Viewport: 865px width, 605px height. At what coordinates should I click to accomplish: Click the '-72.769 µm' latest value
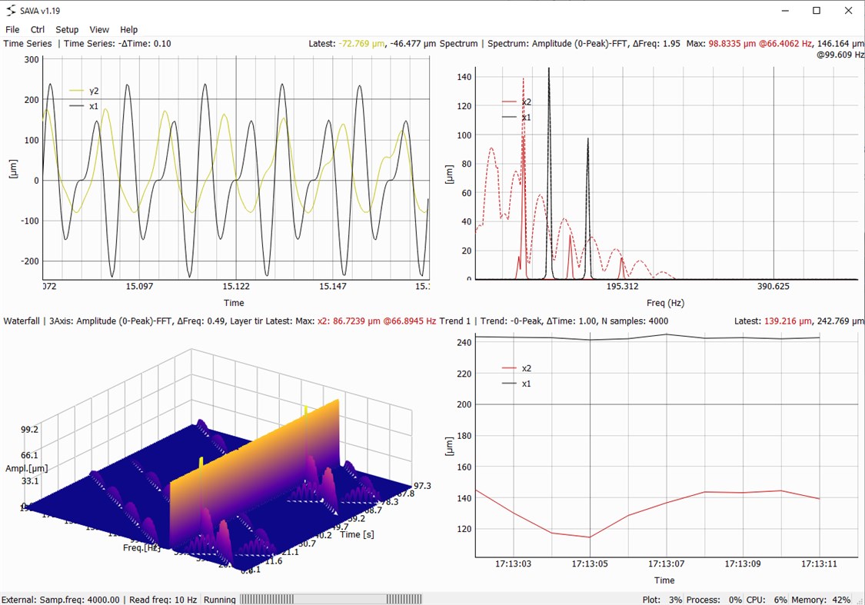[362, 44]
